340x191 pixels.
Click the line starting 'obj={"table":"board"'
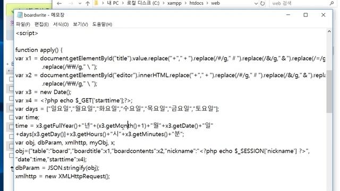click(163, 151)
